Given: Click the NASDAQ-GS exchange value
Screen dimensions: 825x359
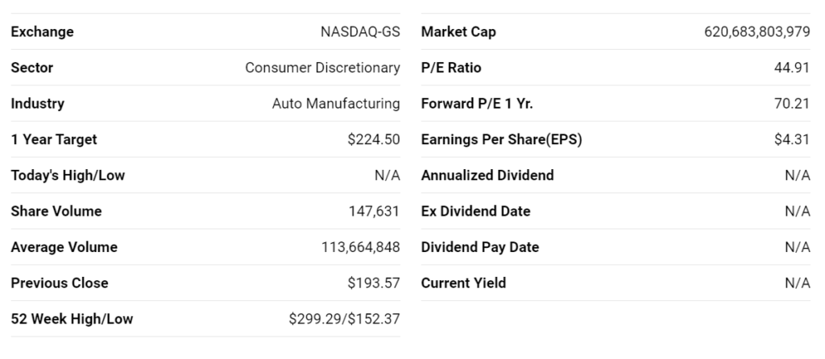Looking at the screenshot, I should click(359, 32).
